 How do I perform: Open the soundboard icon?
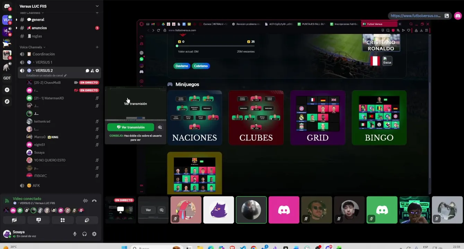(87, 220)
